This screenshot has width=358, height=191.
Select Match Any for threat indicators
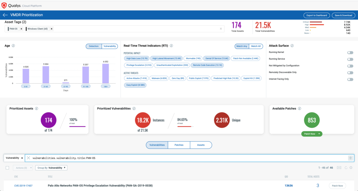[242, 46]
